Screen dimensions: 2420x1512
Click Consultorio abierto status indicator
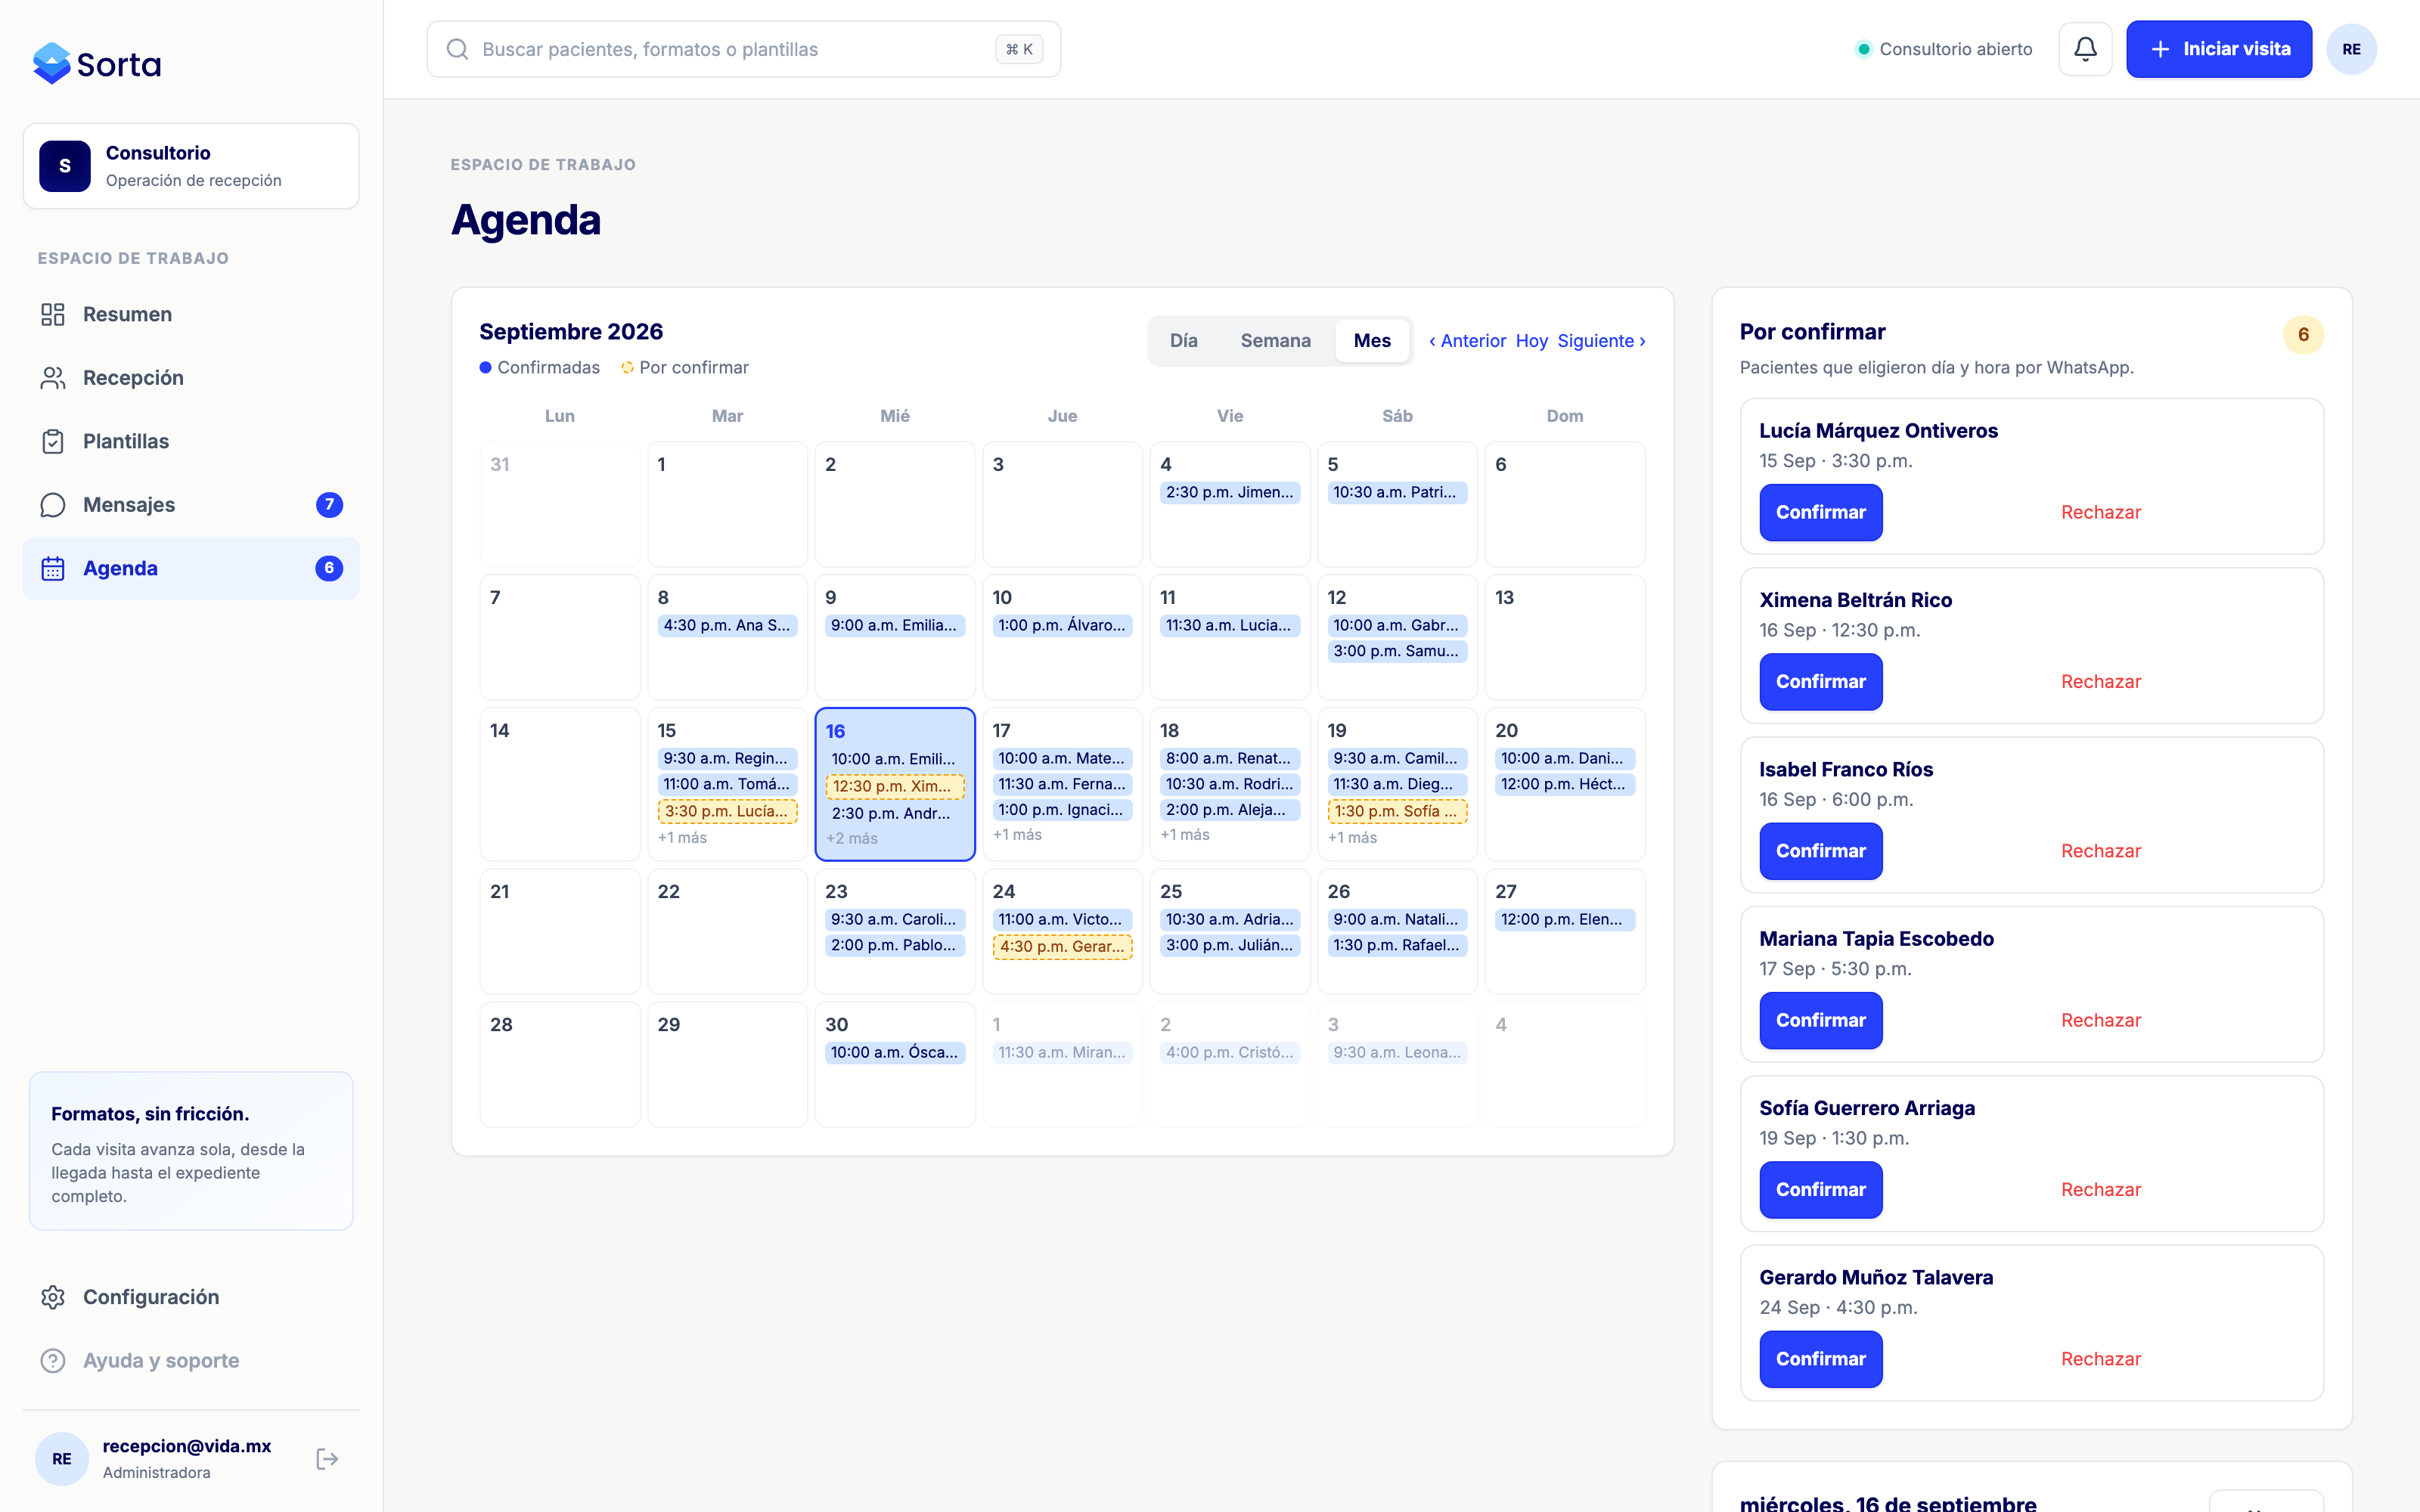pos(1944,49)
